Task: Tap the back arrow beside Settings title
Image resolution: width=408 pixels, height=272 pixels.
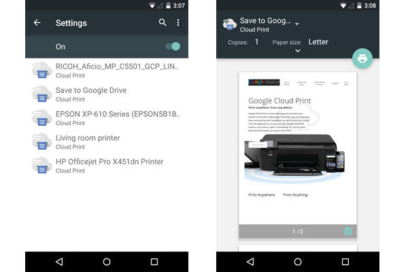Action: pos(37,22)
